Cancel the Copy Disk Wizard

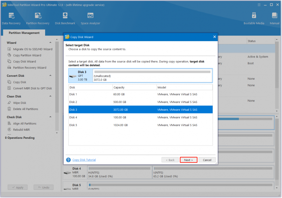(x=207, y=160)
